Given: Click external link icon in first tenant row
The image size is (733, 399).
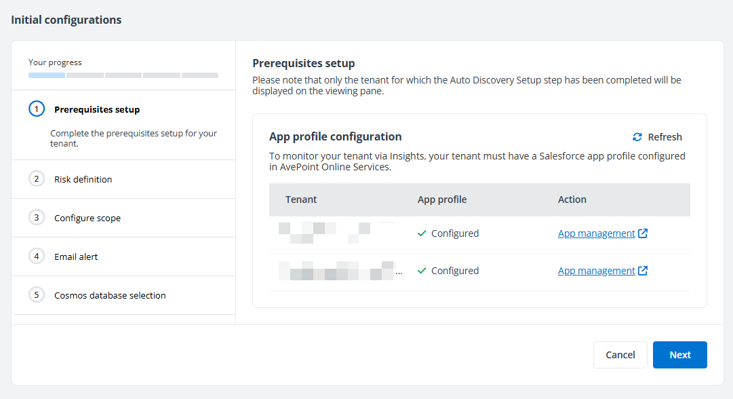Looking at the screenshot, I should point(643,233).
